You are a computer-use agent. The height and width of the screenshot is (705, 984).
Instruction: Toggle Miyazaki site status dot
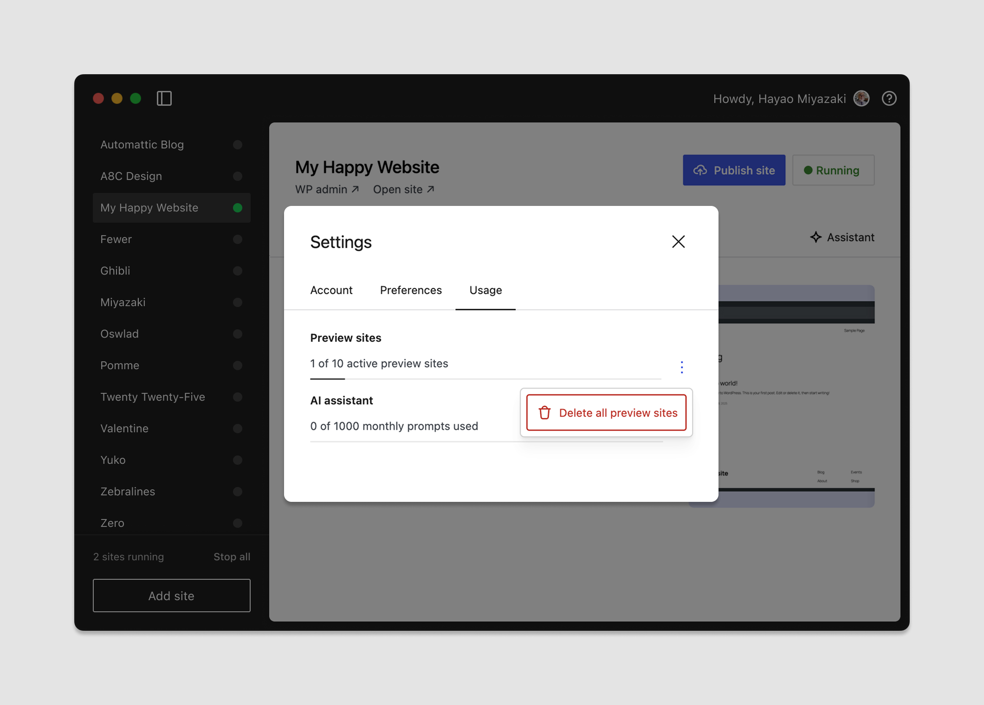238,302
